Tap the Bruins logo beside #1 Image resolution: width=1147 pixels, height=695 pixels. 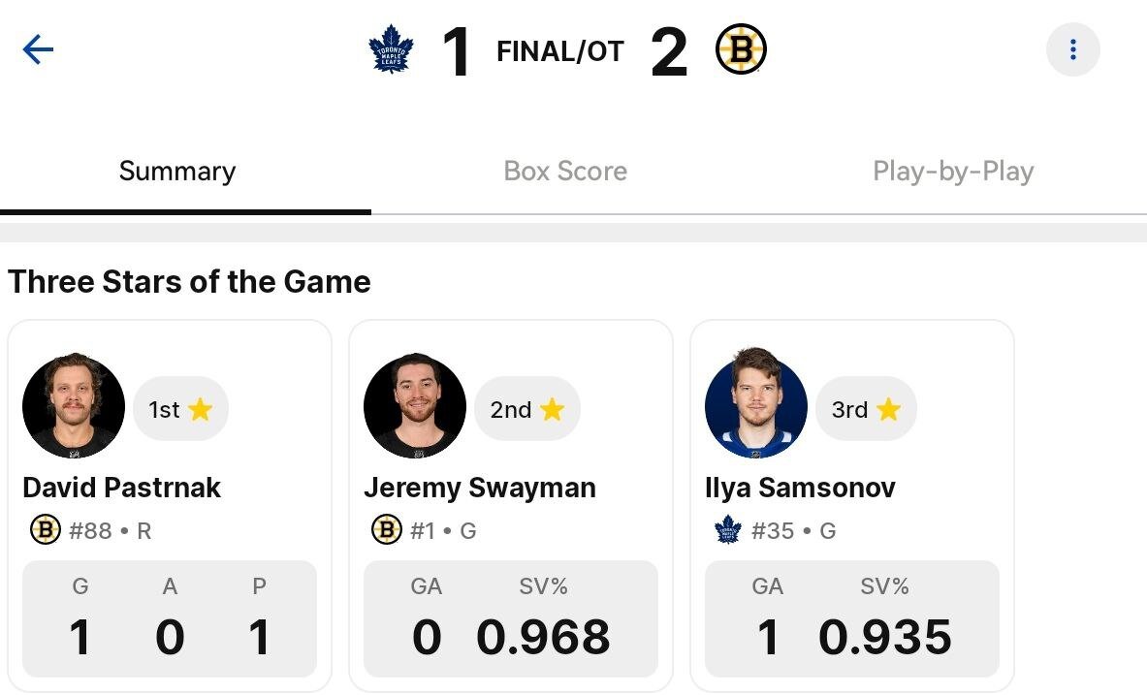tap(387, 530)
